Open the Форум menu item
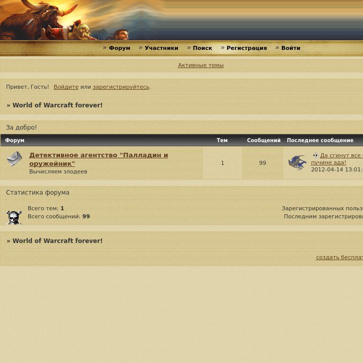Image resolution: width=363 pixels, height=363 pixels. [x=119, y=48]
